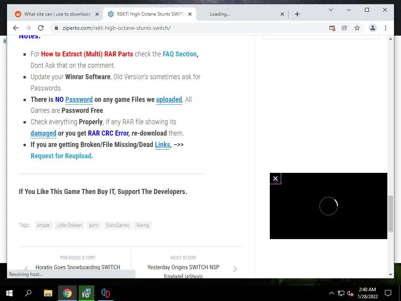This screenshot has width=401, height=301.
Task: Click the Support The Developers line
Action: tap(103, 192)
